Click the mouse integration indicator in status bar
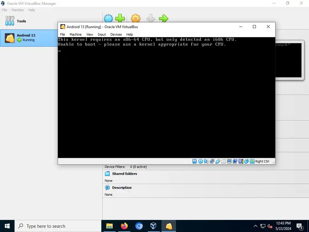 tap(246, 161)
